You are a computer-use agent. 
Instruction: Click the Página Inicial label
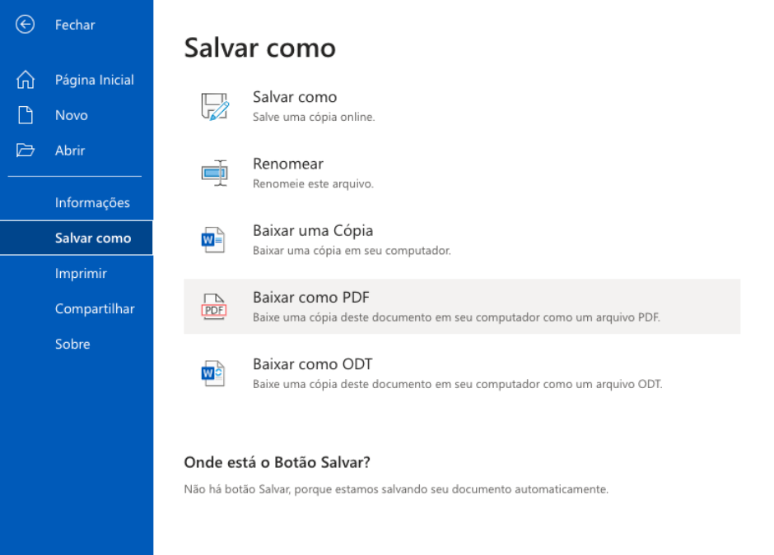tap(94, 80)
